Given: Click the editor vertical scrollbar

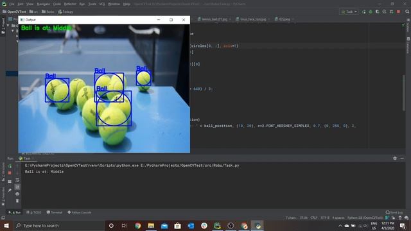Looking at the screenshot, I should (x=404, y=93).
